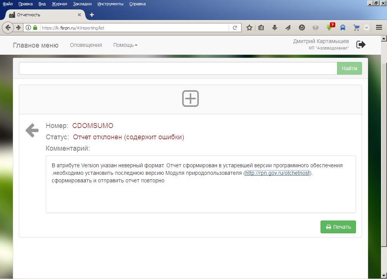Open the Инструменты menu
The height and width of the screenshot is (279, 387).
pos(110,4)
